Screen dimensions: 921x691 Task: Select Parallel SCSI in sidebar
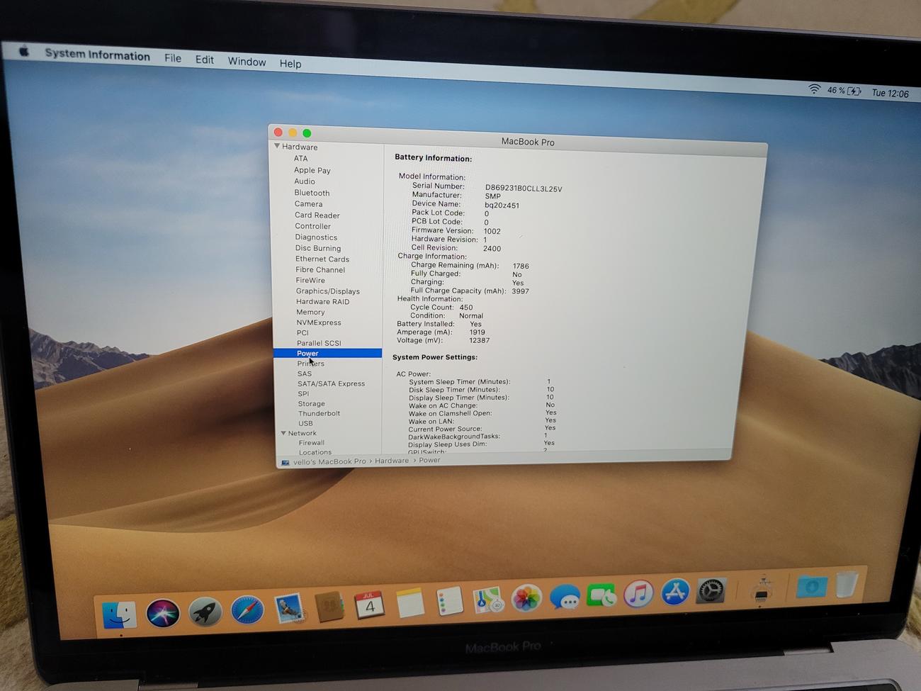point(319,343)
